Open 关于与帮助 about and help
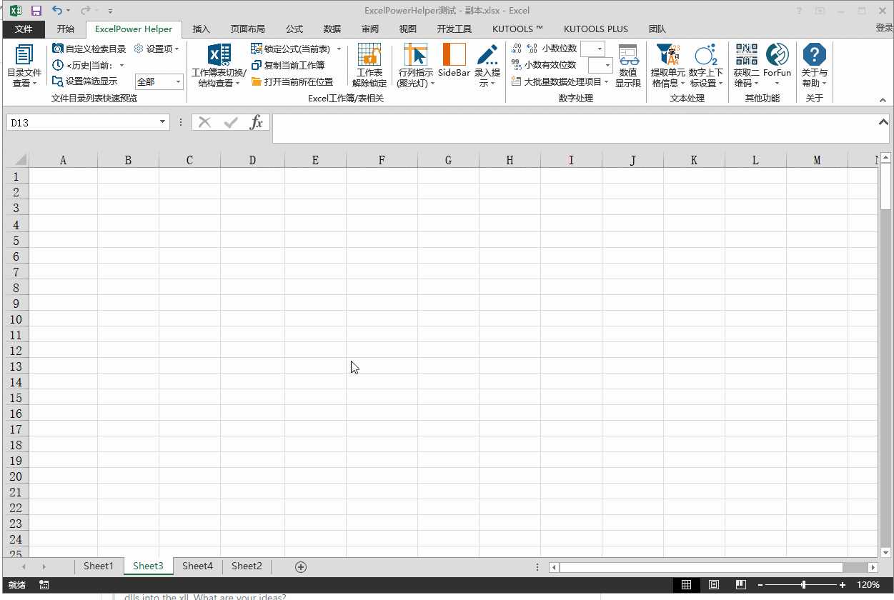This screenshot has height=600, width=894. tap(814, 66)
